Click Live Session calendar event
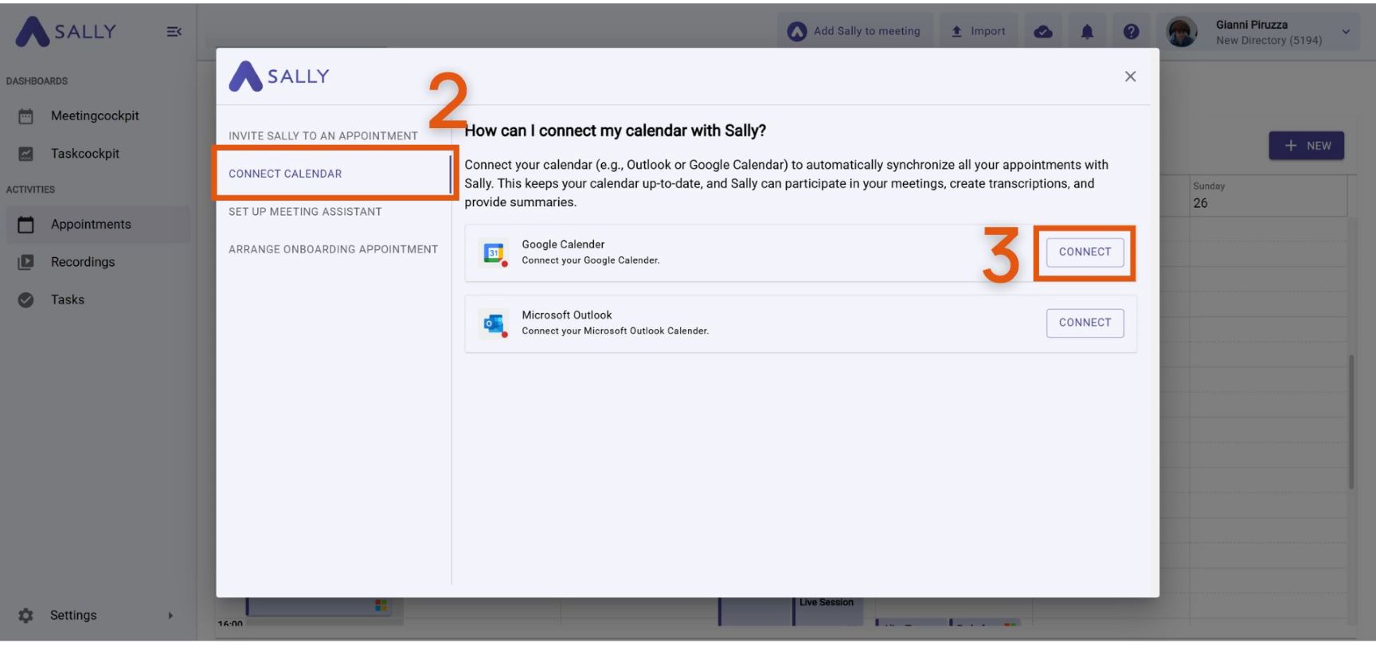The width and height of the screenshot is (1376, 645). (x=828, y=611)
